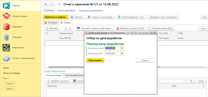
Task: Click the Отмена button in dialog
Action: point(145,60)
